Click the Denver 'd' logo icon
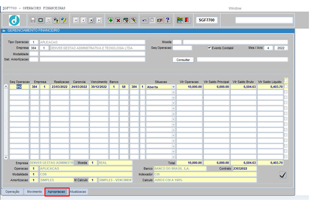This screenshot has width=316, height=204. point(15,20)
